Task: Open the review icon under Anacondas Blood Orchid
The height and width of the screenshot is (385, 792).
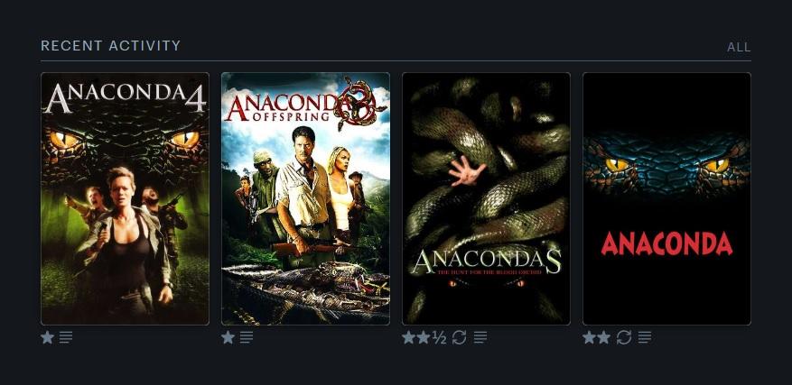Action: click(480, 337)
